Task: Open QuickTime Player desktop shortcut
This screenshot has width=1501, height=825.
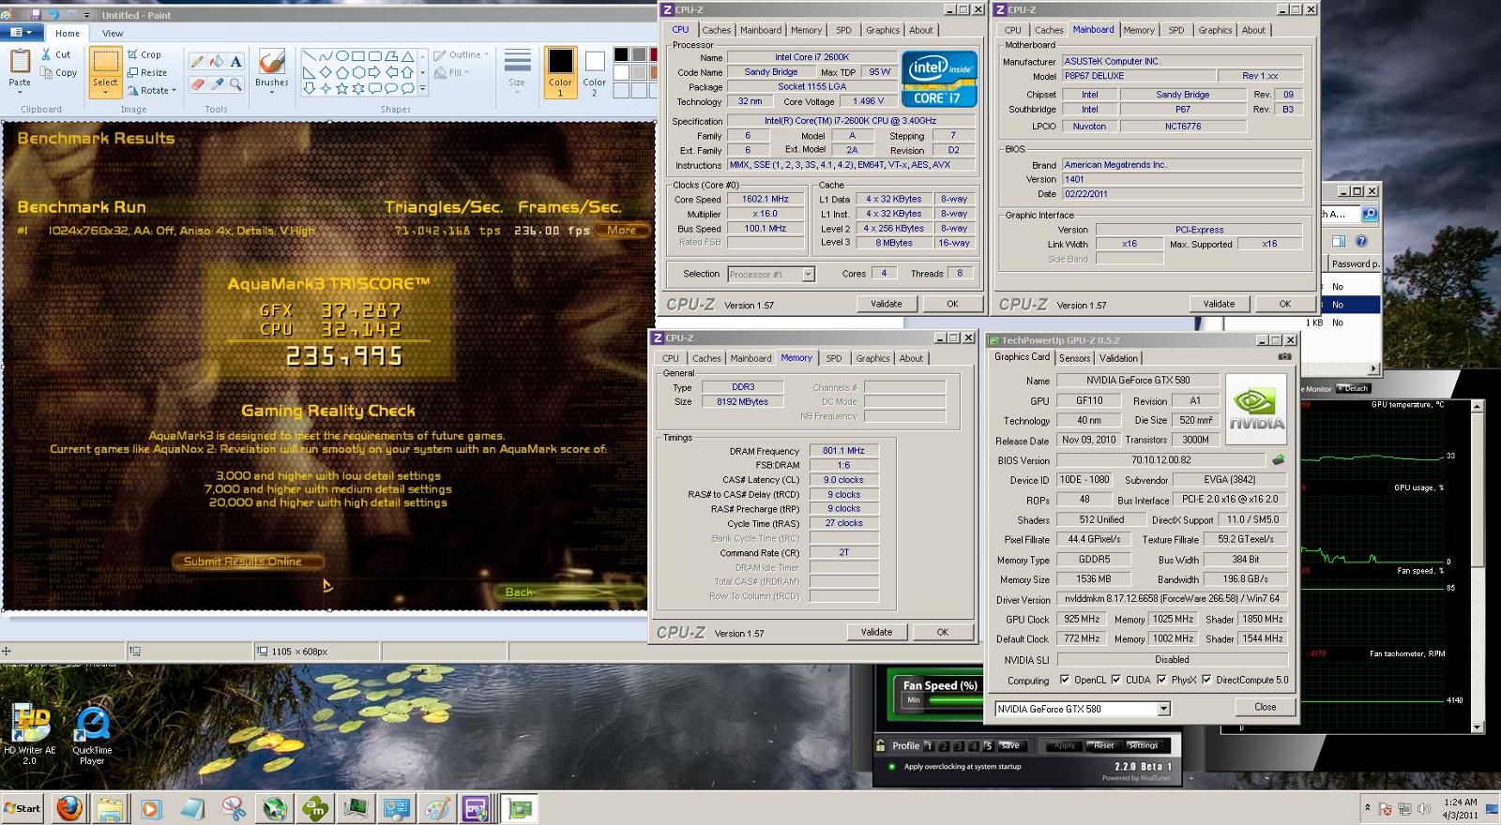Action: point(92,736)
